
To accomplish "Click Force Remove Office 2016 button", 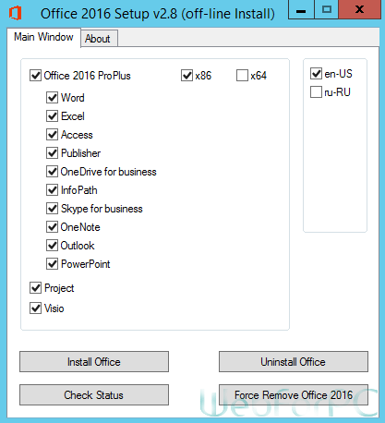I will coord(294,395).
